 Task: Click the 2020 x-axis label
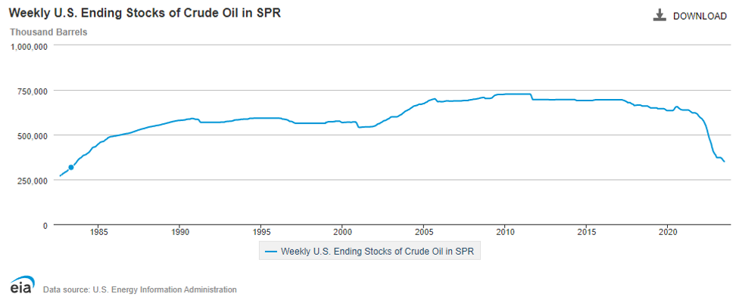coord(667,233)
